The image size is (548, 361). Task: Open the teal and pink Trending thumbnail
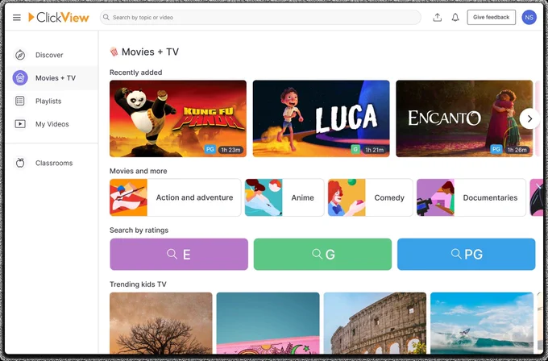tap(268, 323)
